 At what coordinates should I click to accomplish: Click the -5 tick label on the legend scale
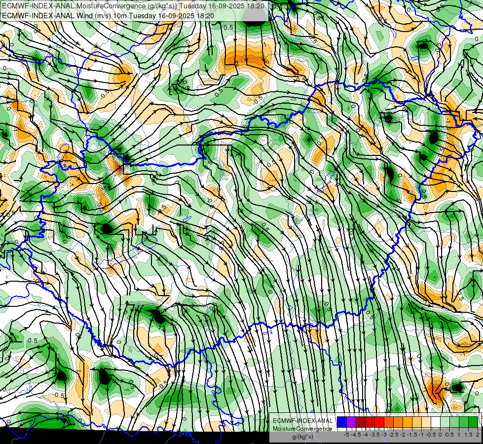click(346, 435)
